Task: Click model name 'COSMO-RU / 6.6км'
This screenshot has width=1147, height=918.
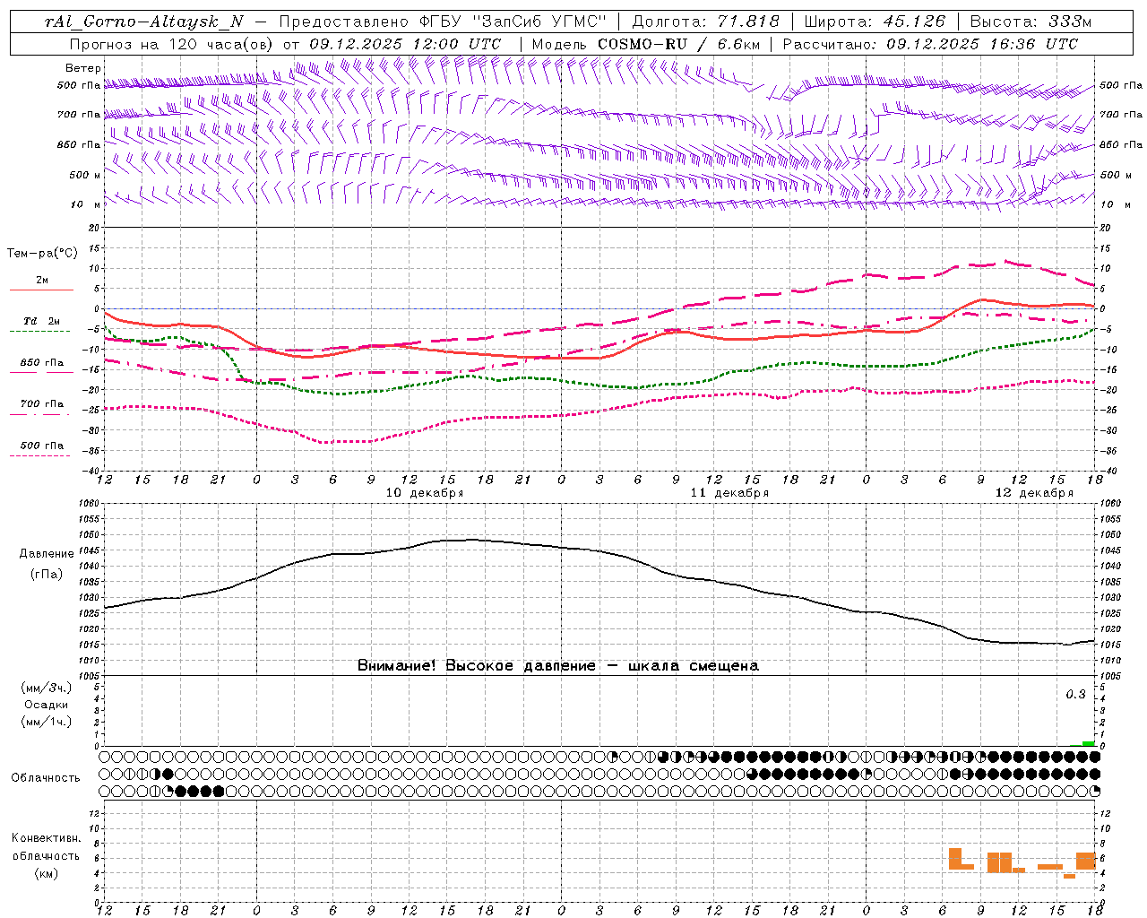Action: 679,44
